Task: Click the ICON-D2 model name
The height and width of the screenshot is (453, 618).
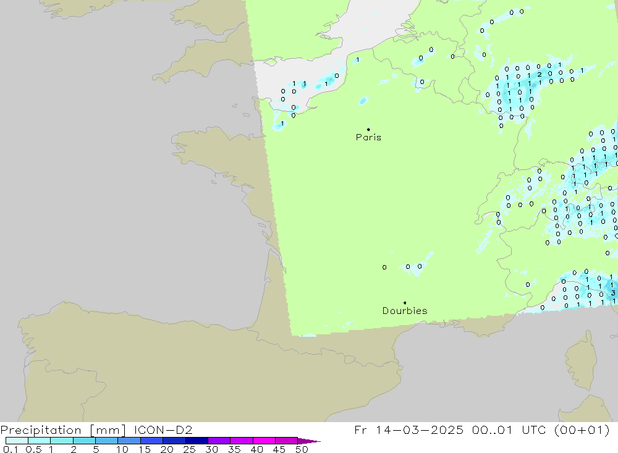Action: [163, 430]
